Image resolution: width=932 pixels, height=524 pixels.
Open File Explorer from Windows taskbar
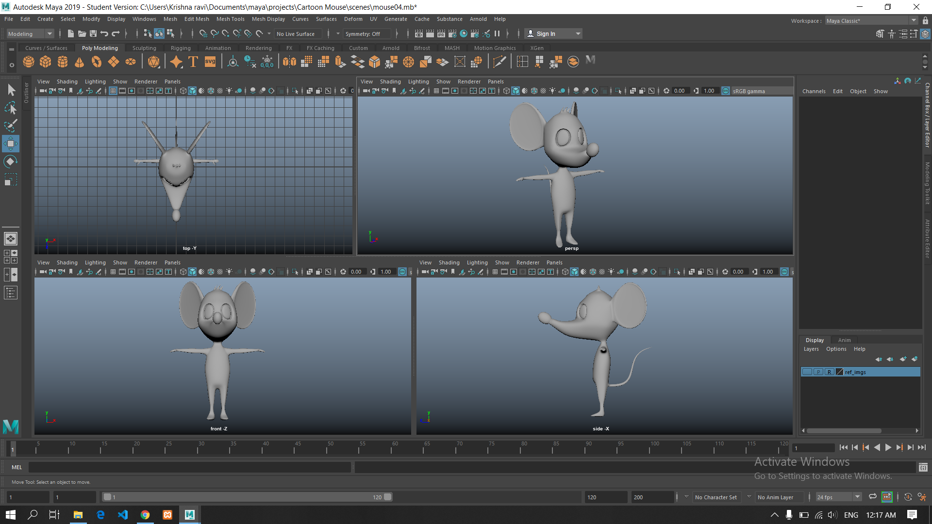point(78,515)
